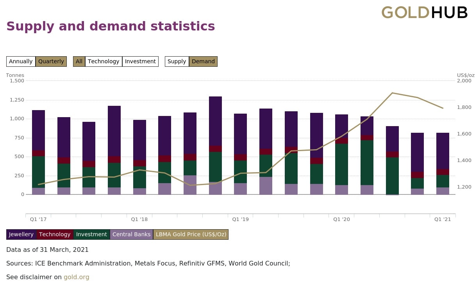Click the GOLDHUB logo
Image resolution: width=475 pixels, height=287 pixels.
424,12
